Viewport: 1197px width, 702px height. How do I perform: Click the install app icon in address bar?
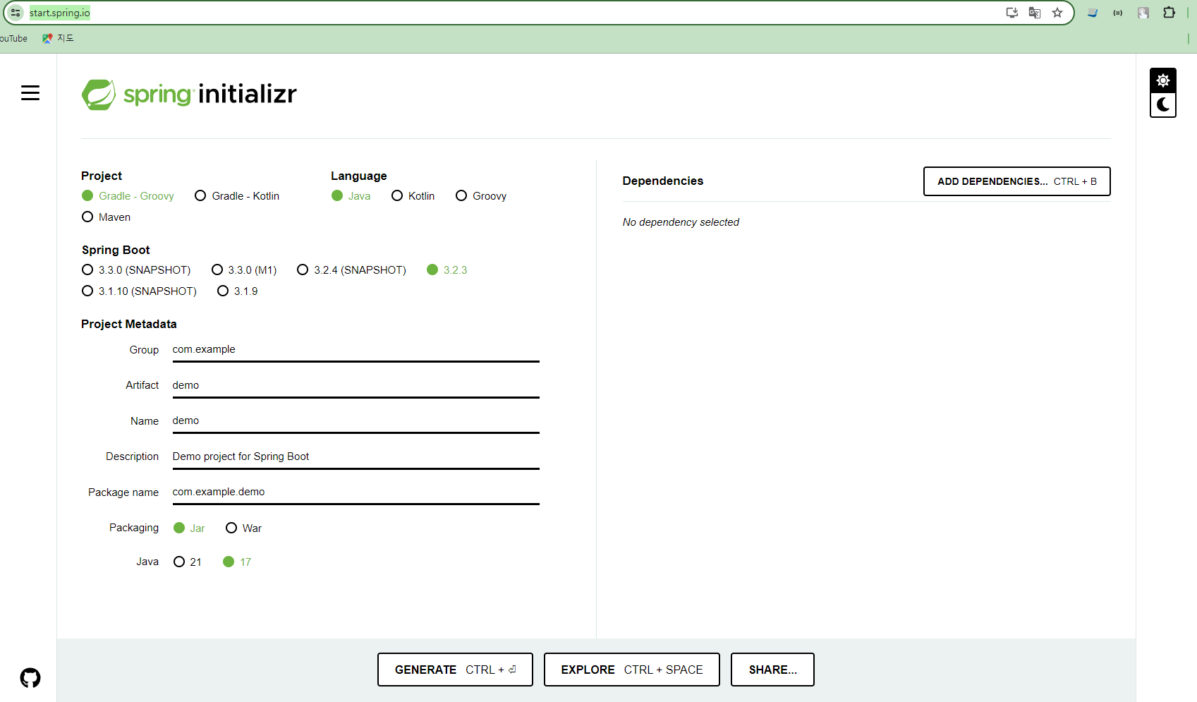[1012, 13]
